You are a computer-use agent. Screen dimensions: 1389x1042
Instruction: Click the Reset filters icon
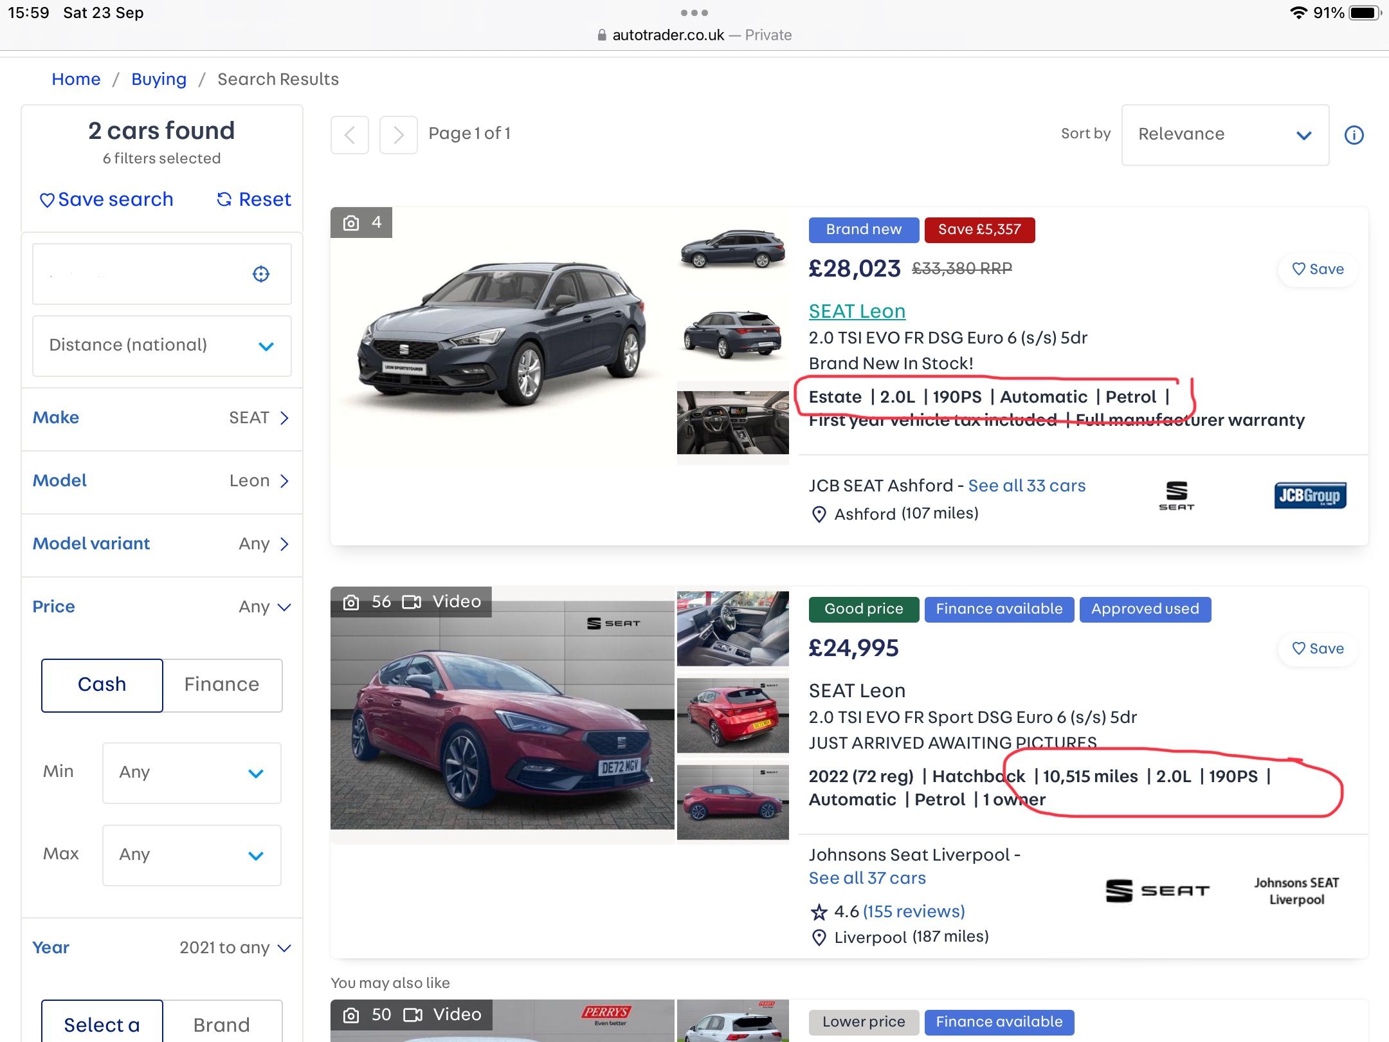[x=224, y=199]
